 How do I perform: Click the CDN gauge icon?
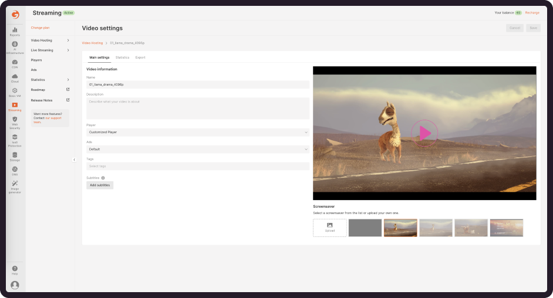(15, 62)
